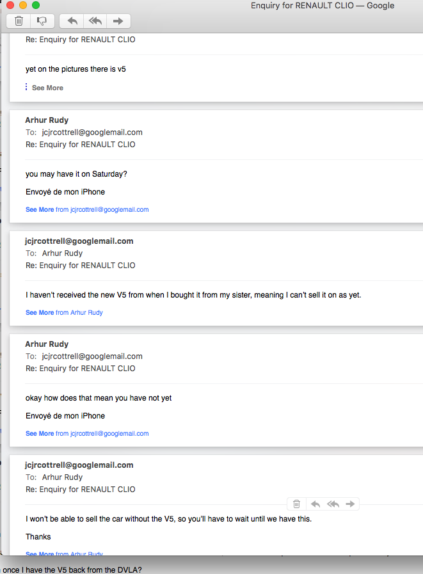Reply All using the top toolbar double-arrow icon
The height and width of the screenshot is (574, 423).
pos(95,20)
